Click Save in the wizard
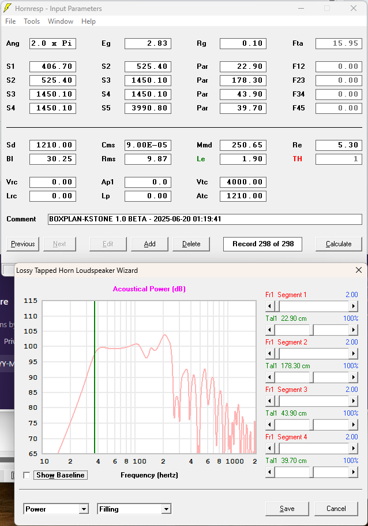Viewport: 368px width, 526px height. pyautogui.click(x=287, y=509)
